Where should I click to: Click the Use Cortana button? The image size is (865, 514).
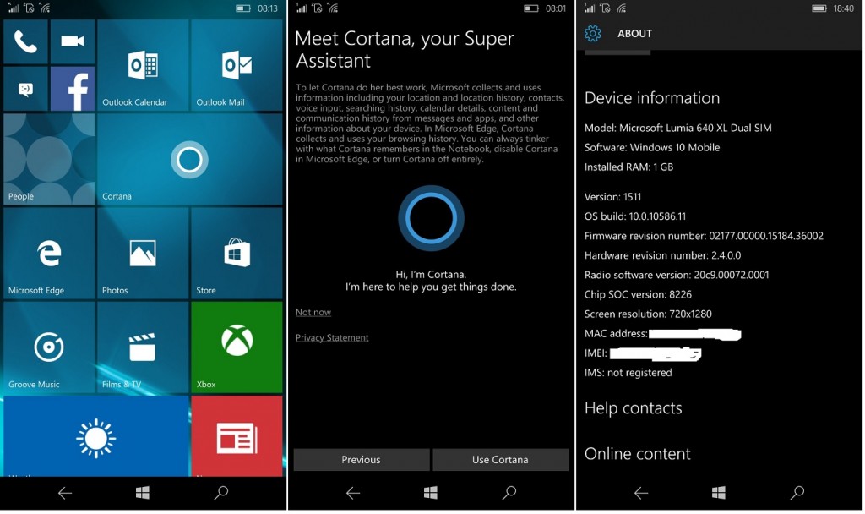500,459
